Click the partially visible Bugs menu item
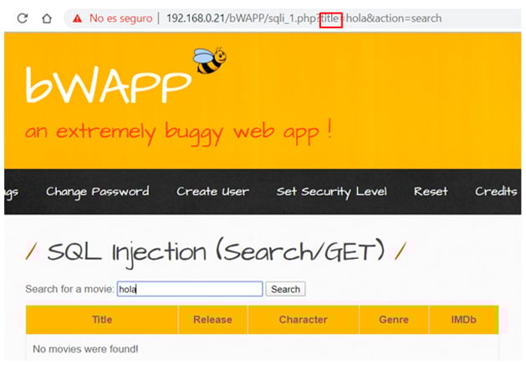Image resolution: width=526 pixels, height=365 pixels. click(11, 191)
